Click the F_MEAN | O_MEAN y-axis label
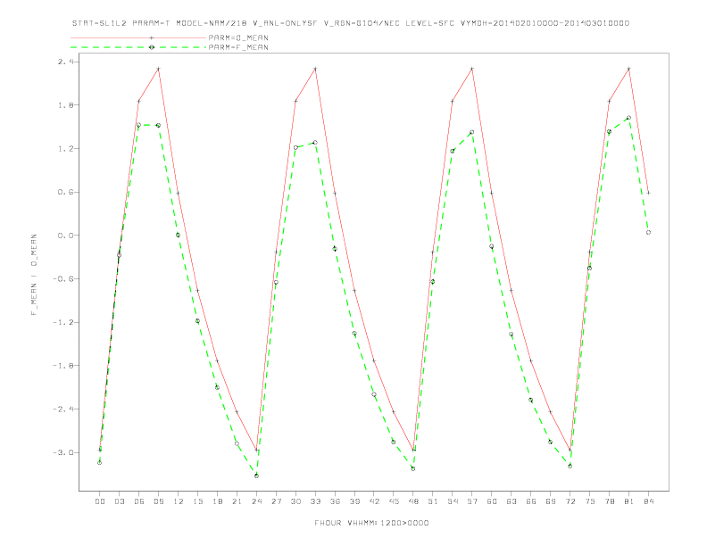This screenshot has height=546, width=707. tap(34, 275)
